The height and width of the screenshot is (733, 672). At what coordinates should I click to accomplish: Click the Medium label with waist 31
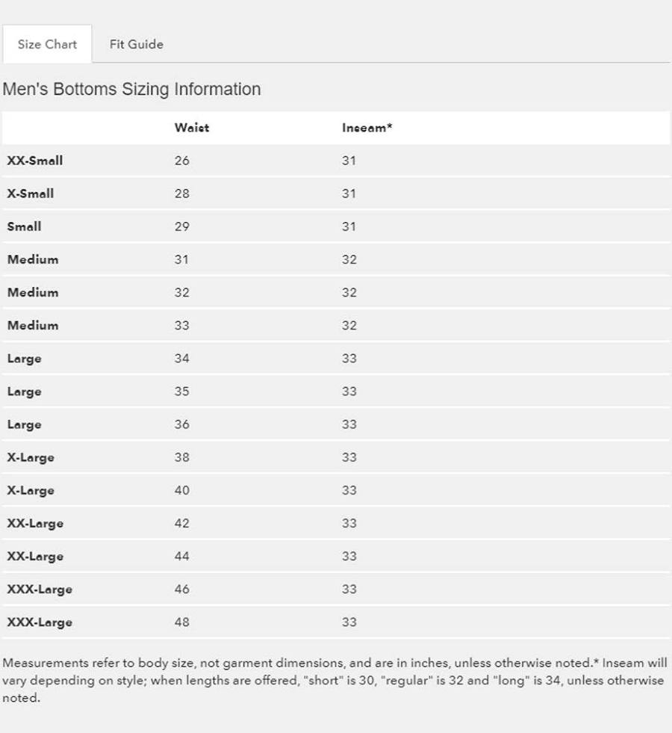coord(33,259)
